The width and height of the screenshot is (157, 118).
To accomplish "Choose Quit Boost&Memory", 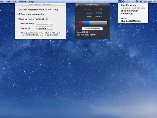I will 131,21.
